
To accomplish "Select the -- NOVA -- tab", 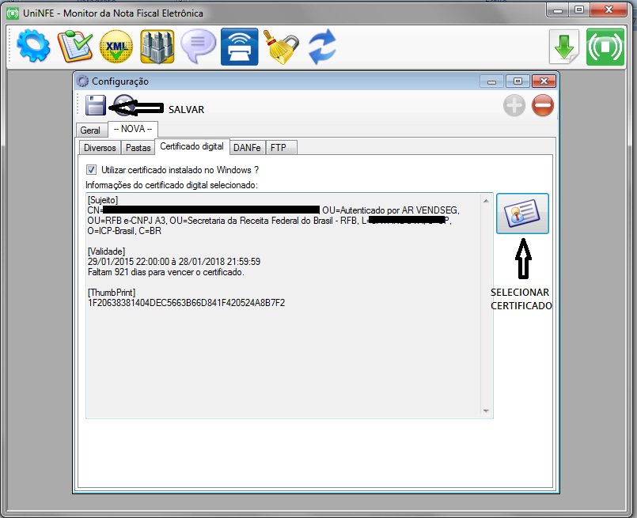I will tap(133, 129).
